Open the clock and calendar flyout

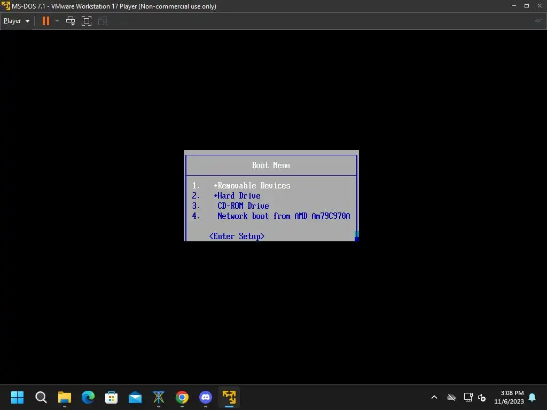[509, 397]
